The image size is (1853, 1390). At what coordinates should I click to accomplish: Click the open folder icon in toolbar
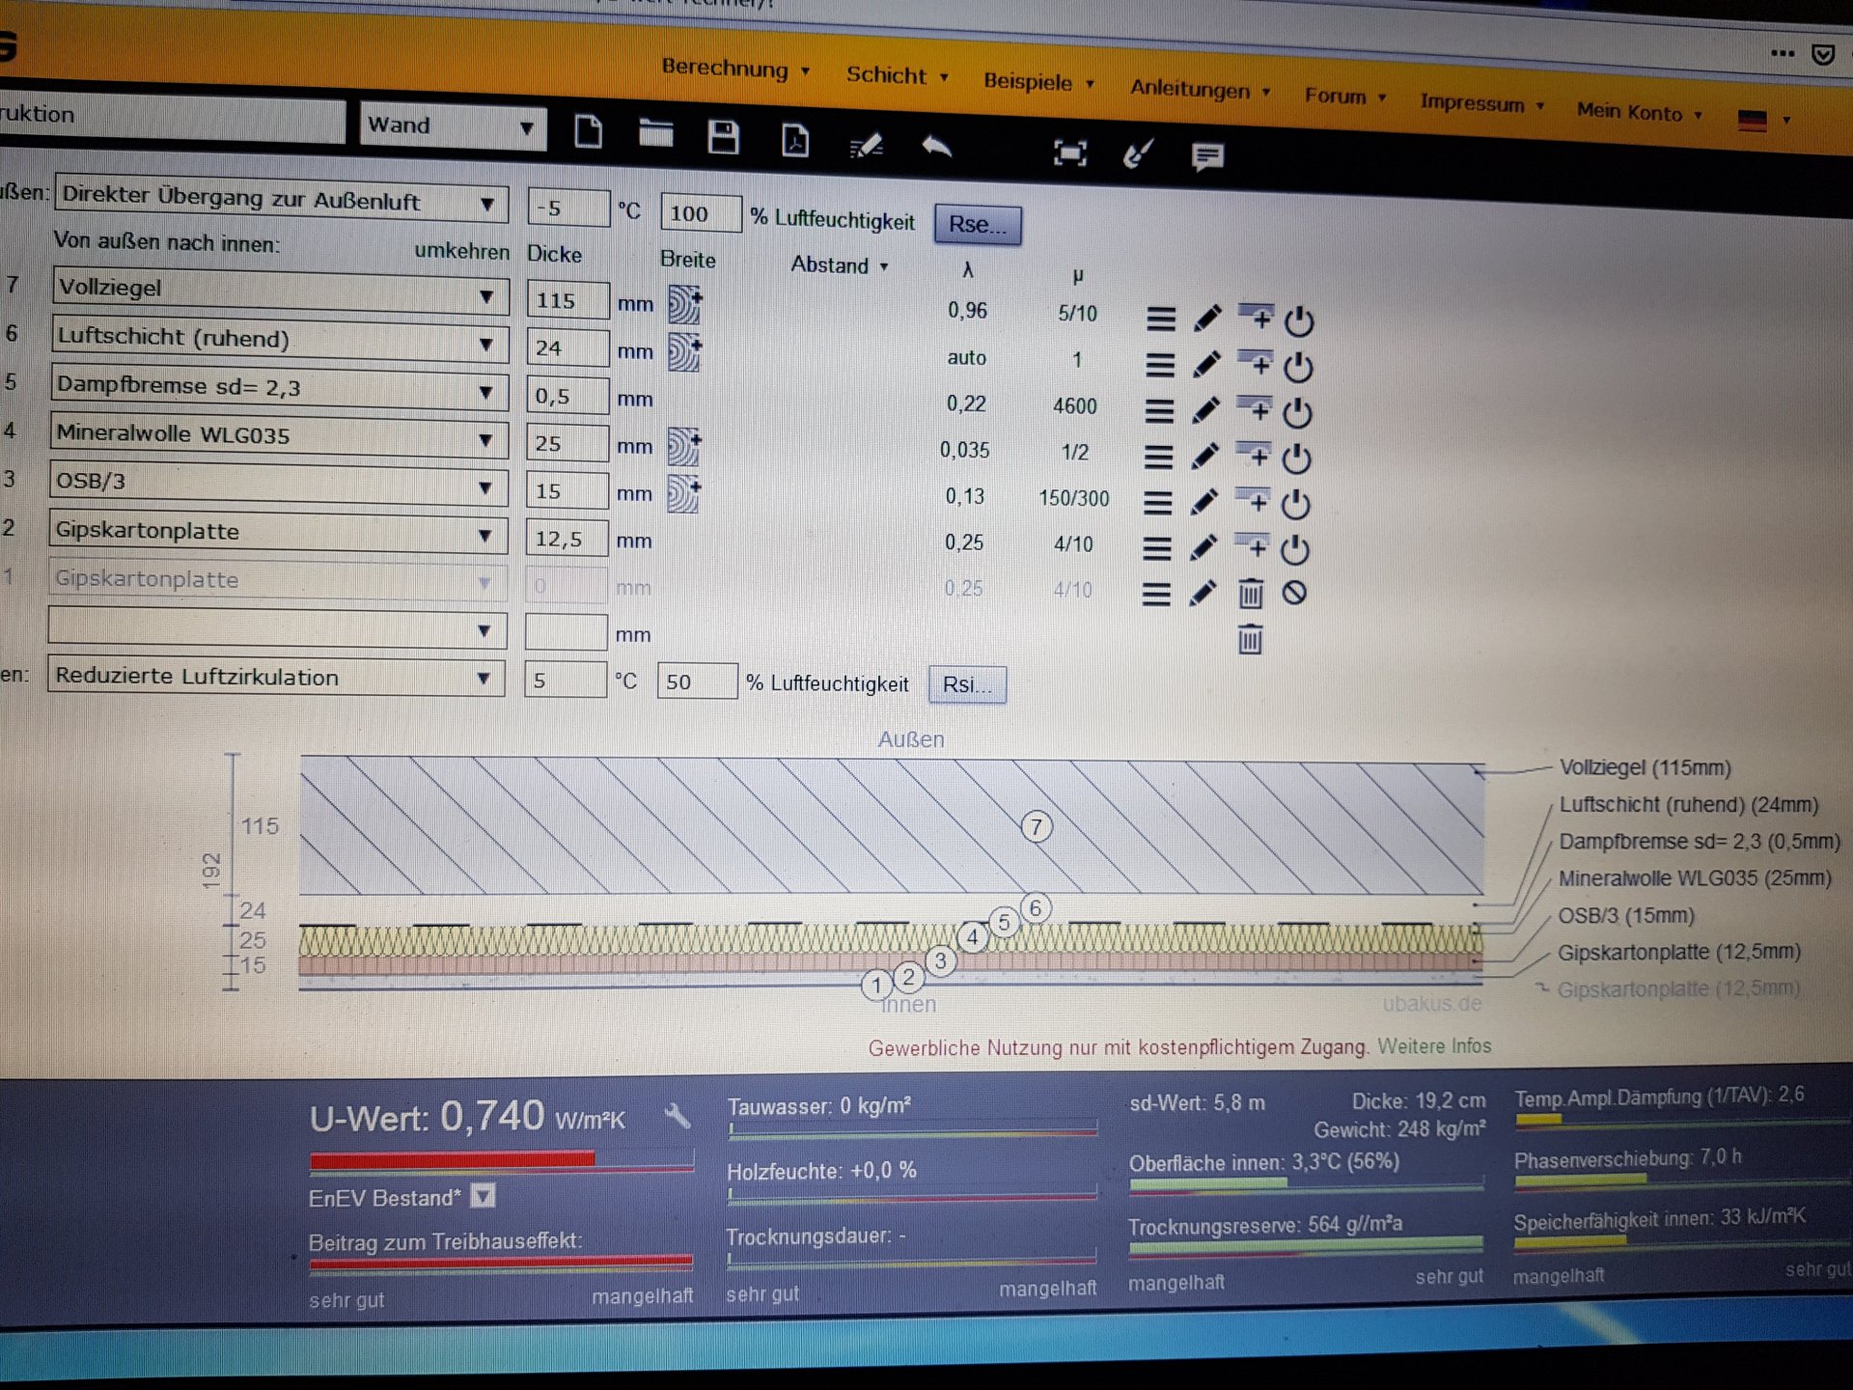point(655,133)
